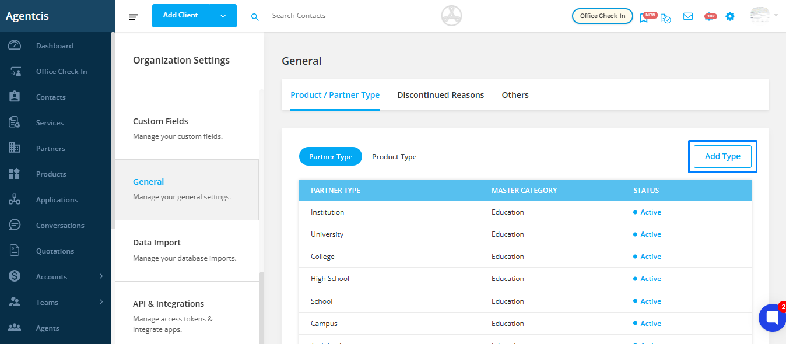The width and height of the screenshot is (786, 344).
Task: Open the settings gear icon
Action: [730, 16]
